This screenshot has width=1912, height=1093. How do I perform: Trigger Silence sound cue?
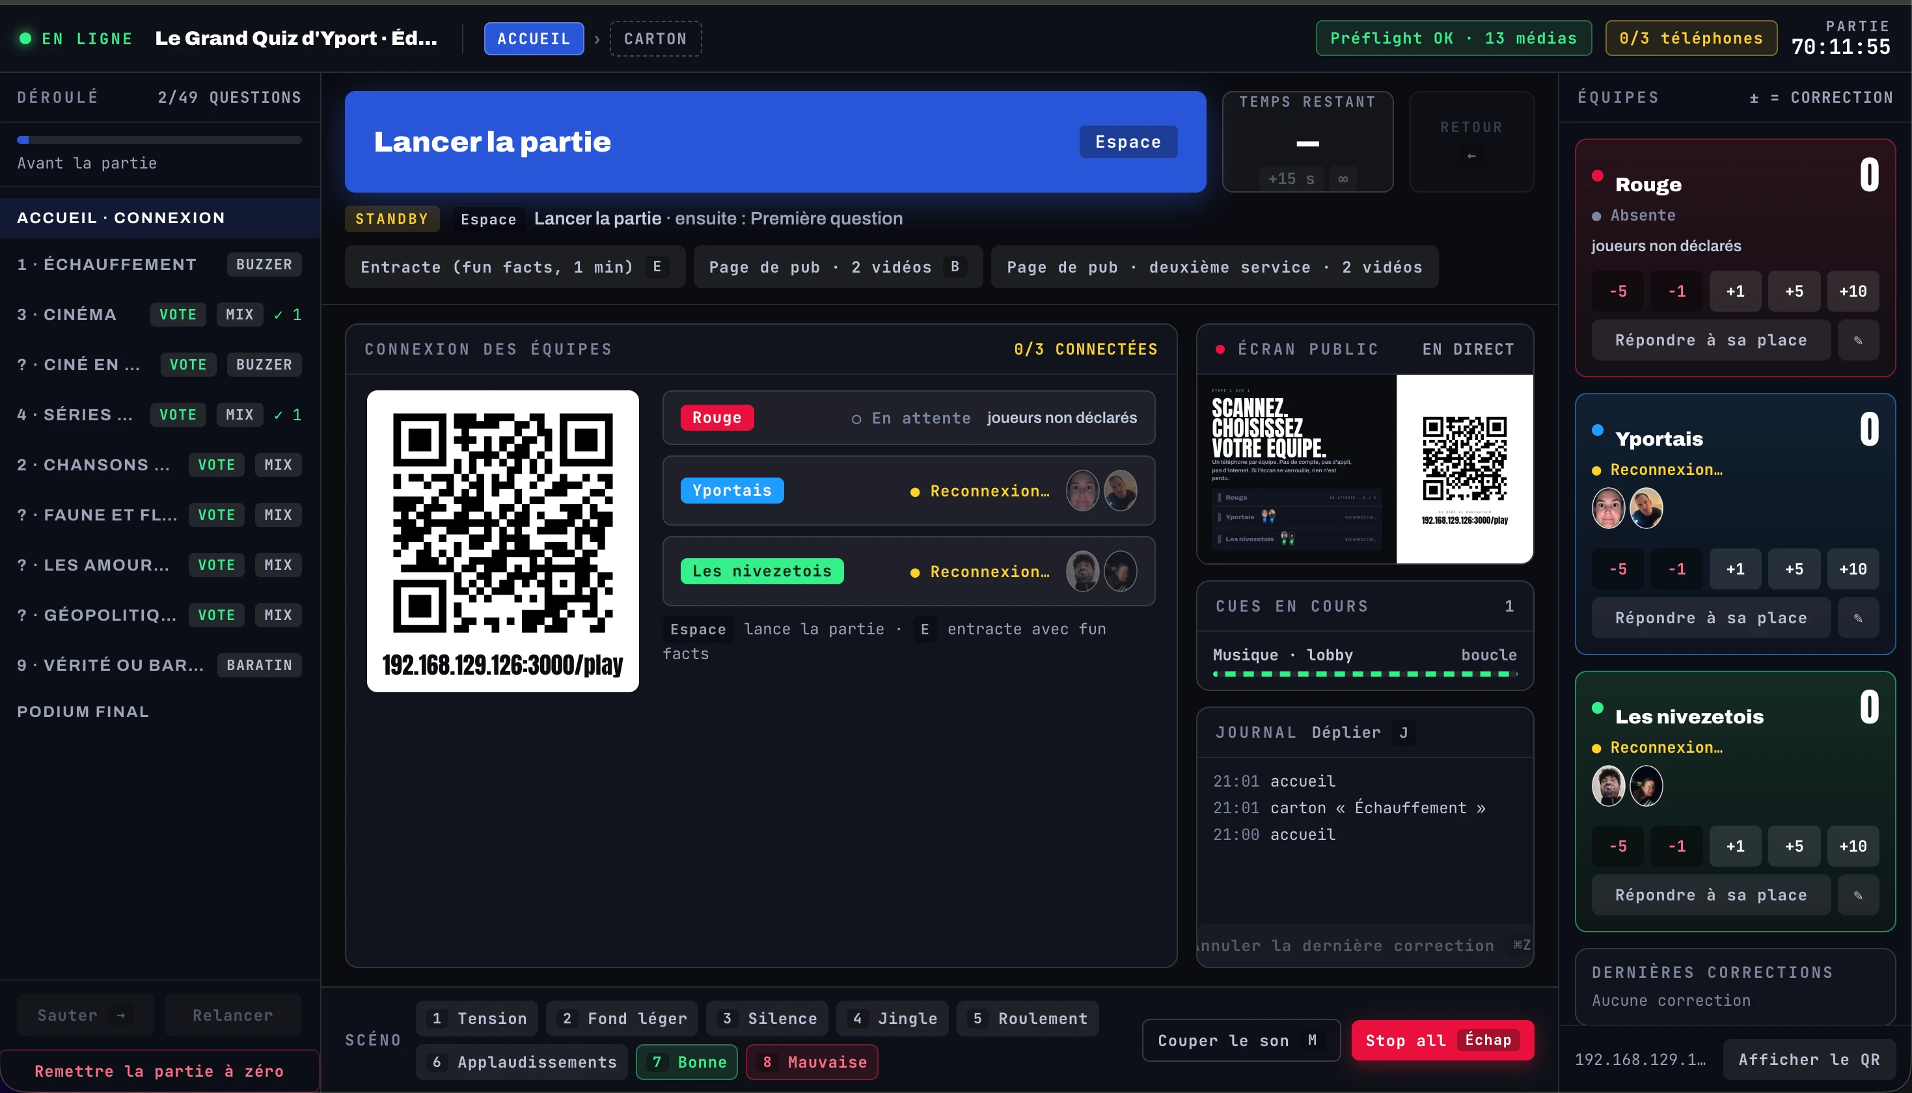coord(767,1019)
